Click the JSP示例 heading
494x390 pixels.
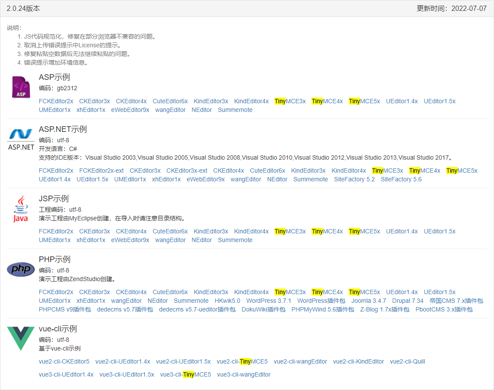[54, 199]
